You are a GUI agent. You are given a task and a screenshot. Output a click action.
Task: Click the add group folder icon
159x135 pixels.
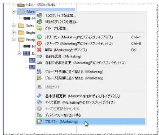pyautogui.click(x=39, y=28)
